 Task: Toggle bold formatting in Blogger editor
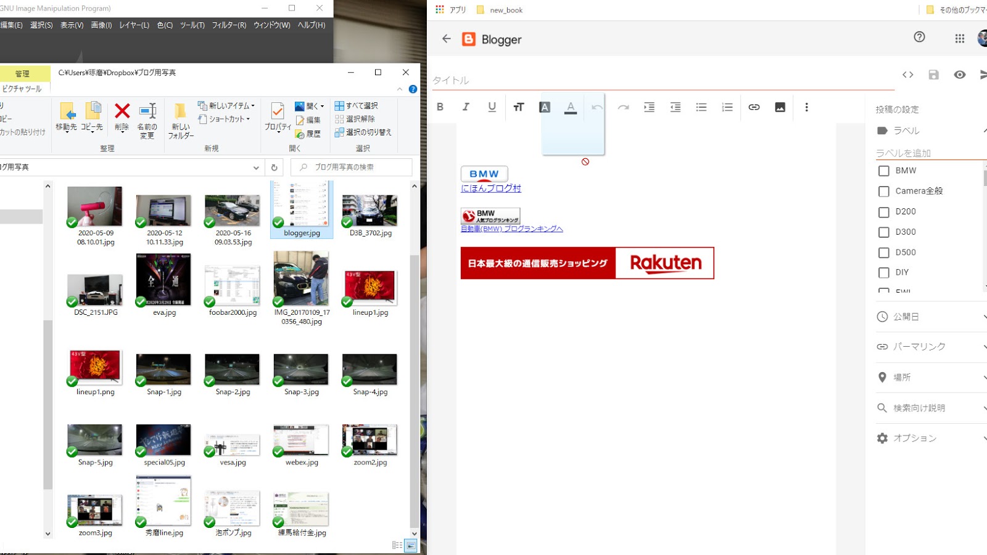click(440, 107)
